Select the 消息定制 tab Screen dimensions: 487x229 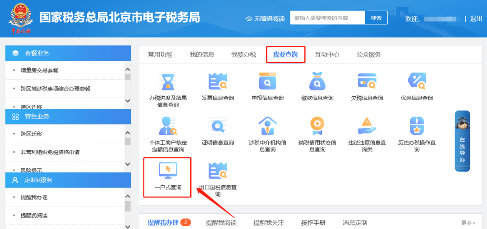(355, 223)
